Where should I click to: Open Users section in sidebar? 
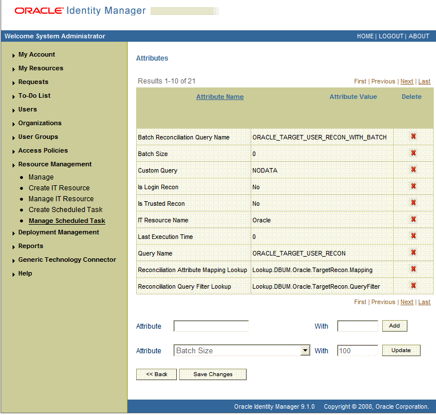tap(27, 109)
